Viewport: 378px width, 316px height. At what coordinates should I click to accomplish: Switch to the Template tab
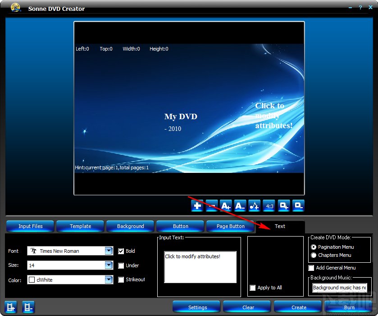80,226
